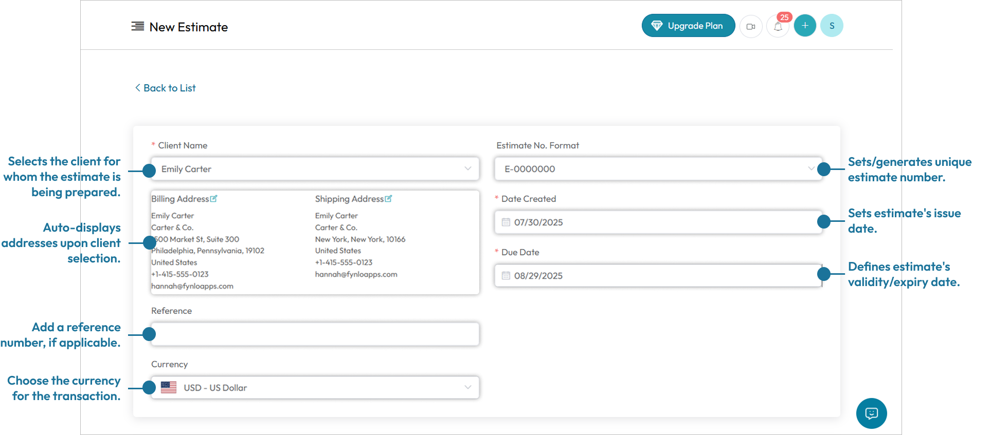Click the US flag icon in Currency
Image resolution: width=991 pixels, height=435 pixels.
(169, 387)
